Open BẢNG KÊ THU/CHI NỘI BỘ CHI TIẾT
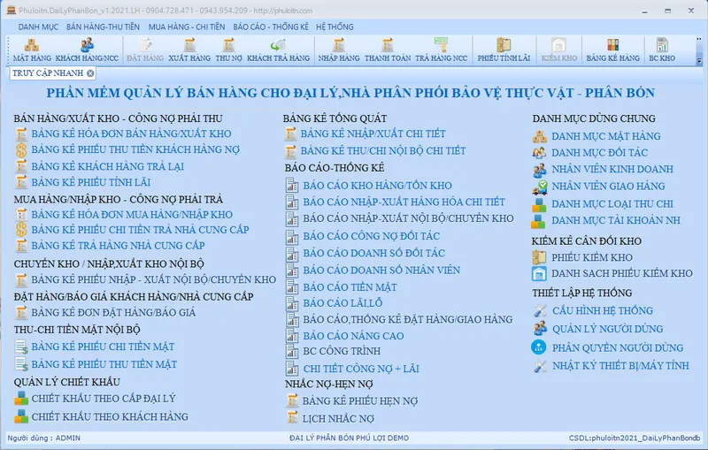The height and width of the screenshot is (450, 708). (x=383, y=151)
